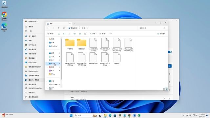
Task: Open Google Chrome desktop shortcut
Action: 4,16
